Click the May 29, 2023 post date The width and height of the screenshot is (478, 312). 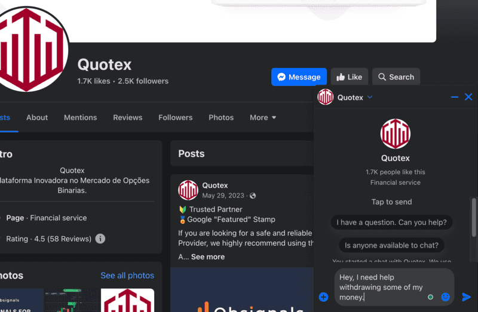pyautogui.click(x=223, y=196)
